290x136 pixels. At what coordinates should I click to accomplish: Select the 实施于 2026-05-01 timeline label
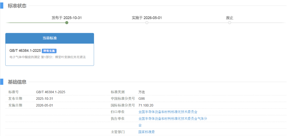pyautogui.click(x=147, y=18)
